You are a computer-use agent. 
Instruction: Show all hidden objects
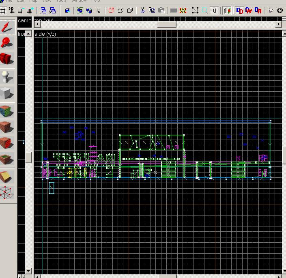point(130,11)
